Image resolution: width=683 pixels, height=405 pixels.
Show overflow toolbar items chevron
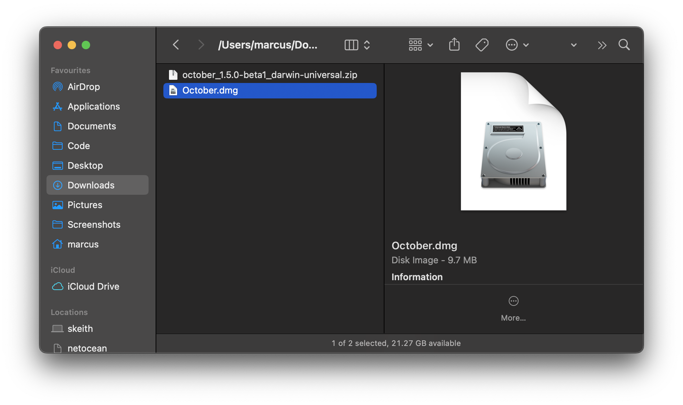(602, 45)
